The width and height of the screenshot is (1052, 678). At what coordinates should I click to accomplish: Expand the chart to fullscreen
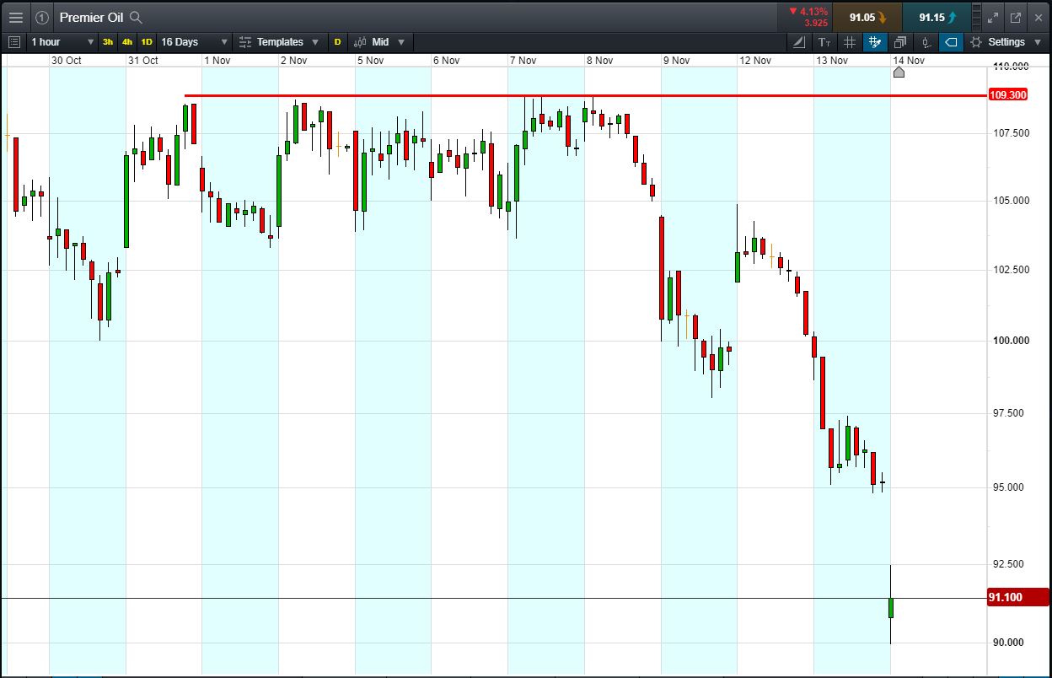992,17
